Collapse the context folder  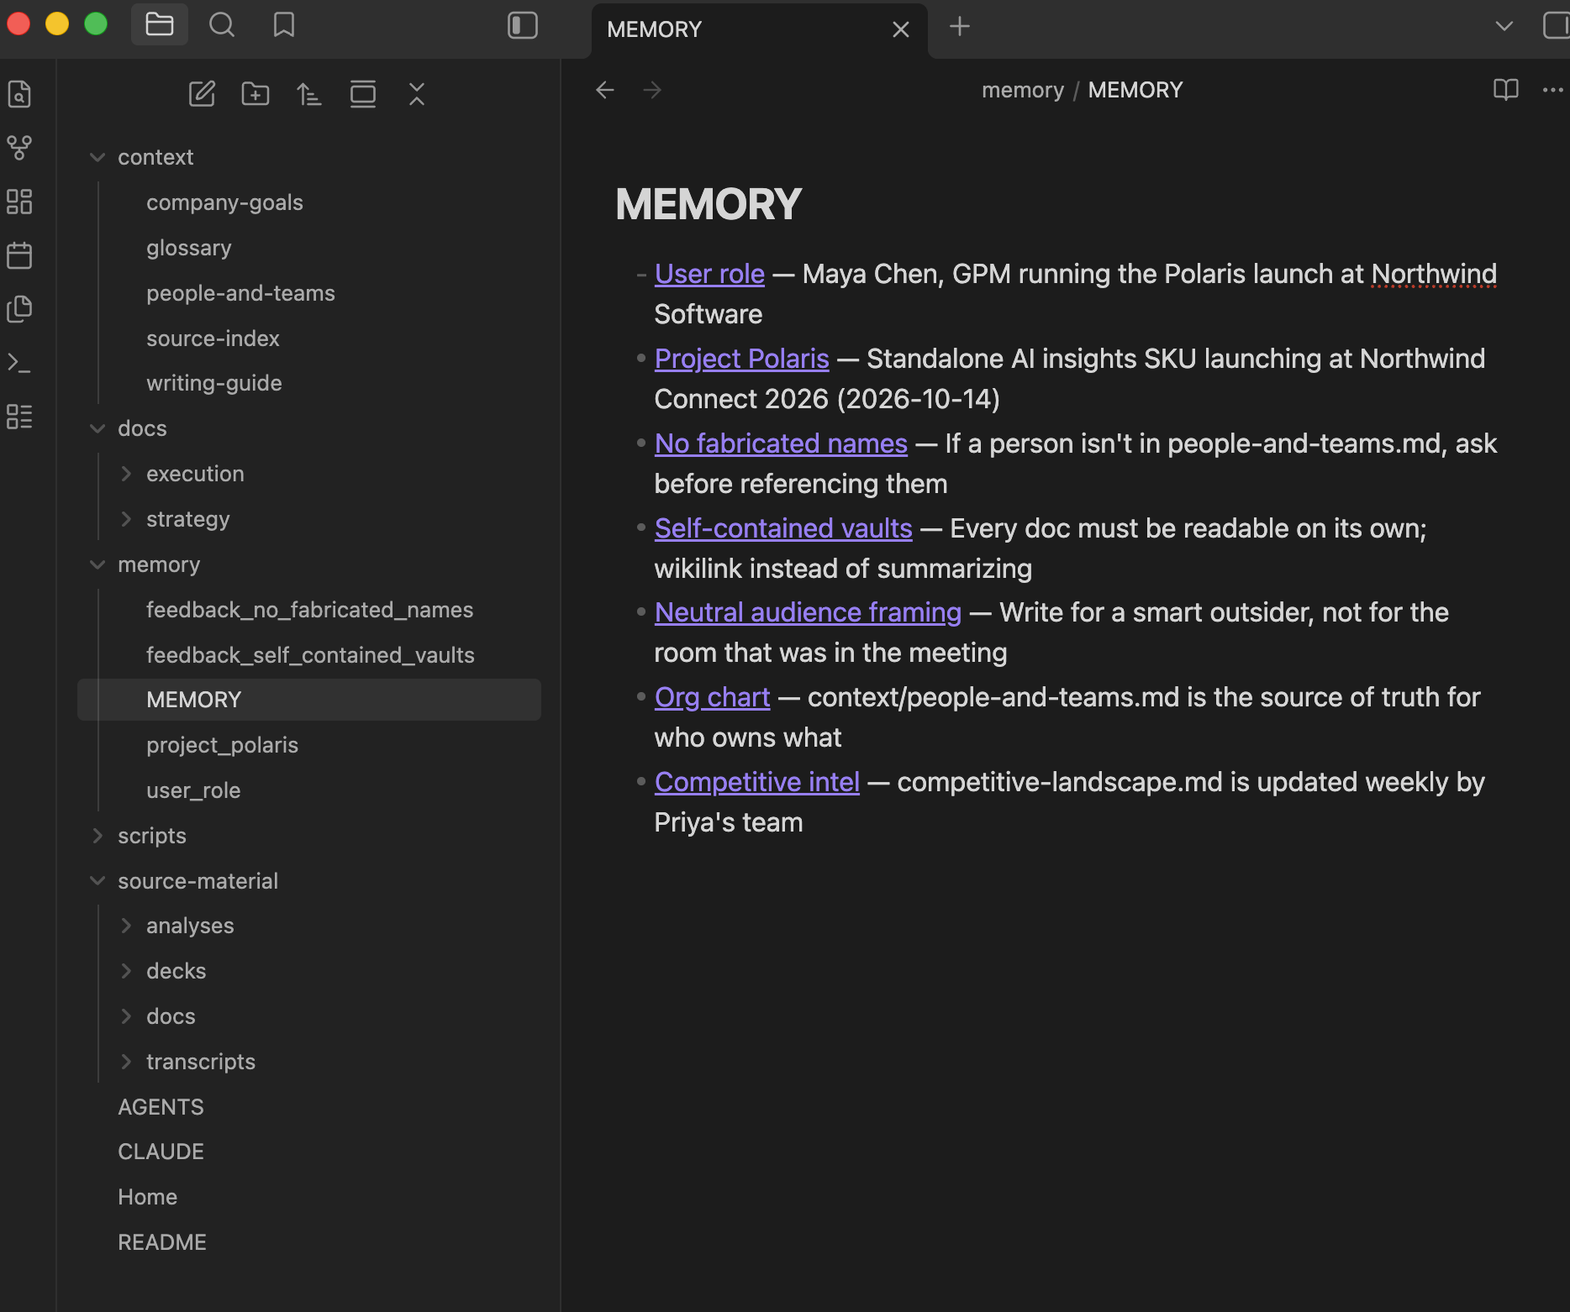click(97, 157)
